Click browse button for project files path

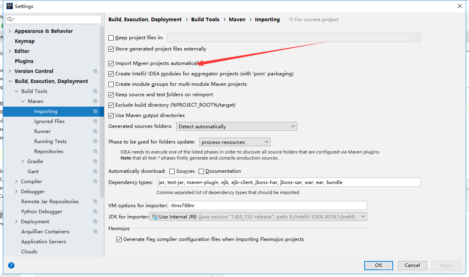click(x=416, y=38)
